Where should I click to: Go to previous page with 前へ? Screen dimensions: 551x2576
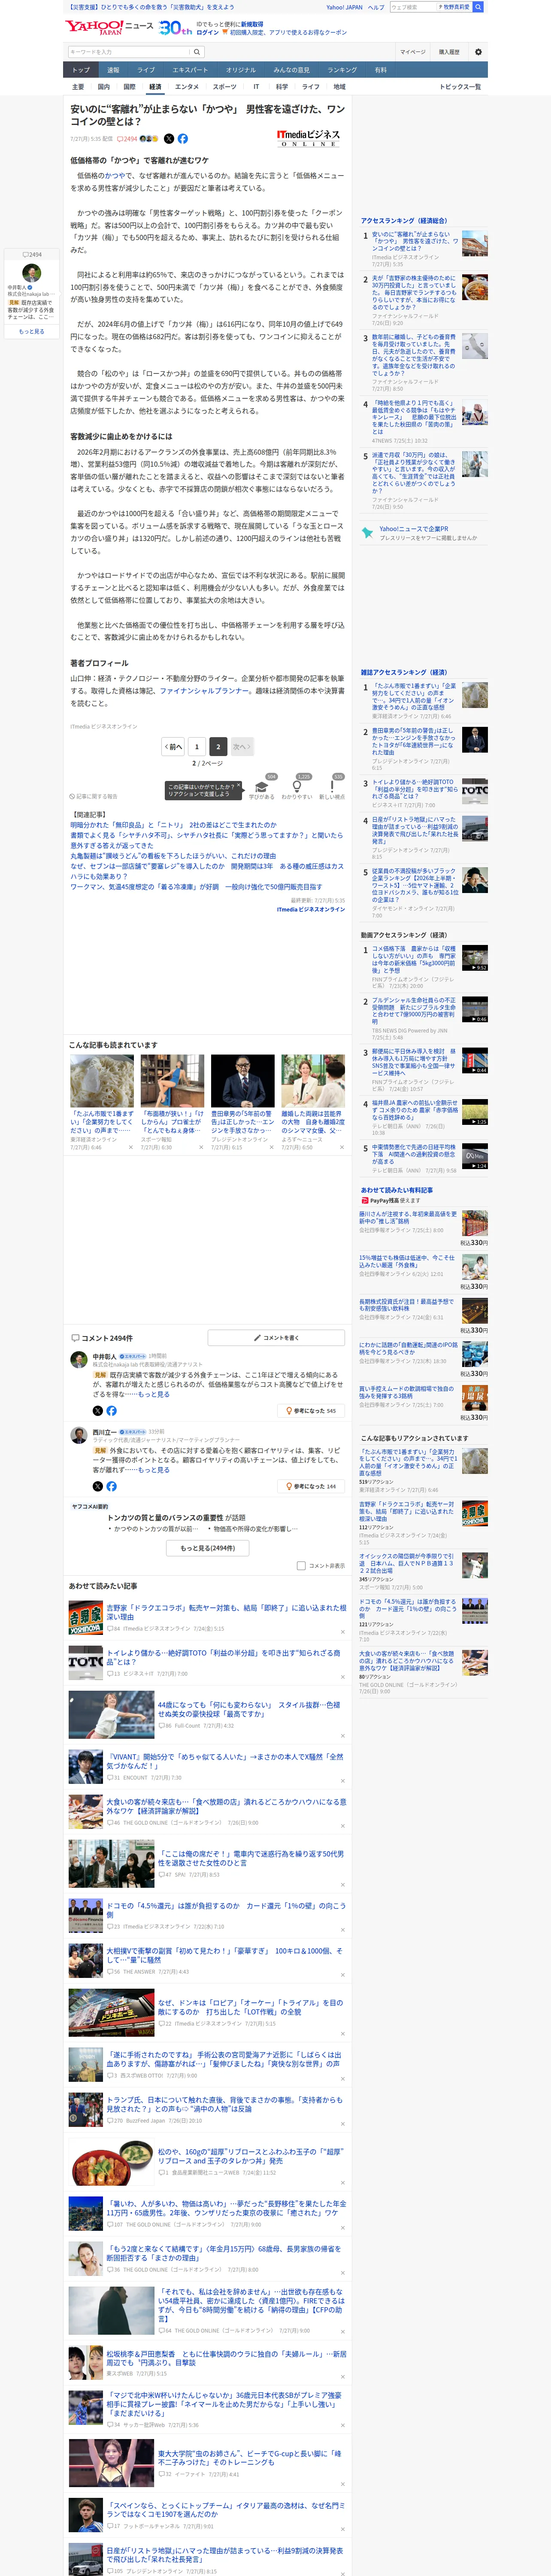pos(173,747)
